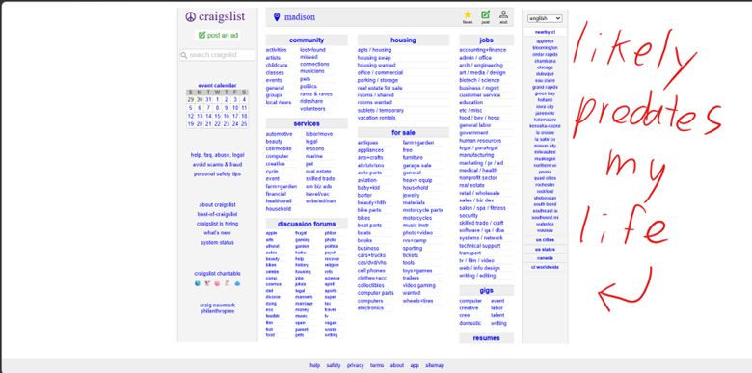The image size is (752, 373).
Task: Open the housing category header
Action: [403, 40]
